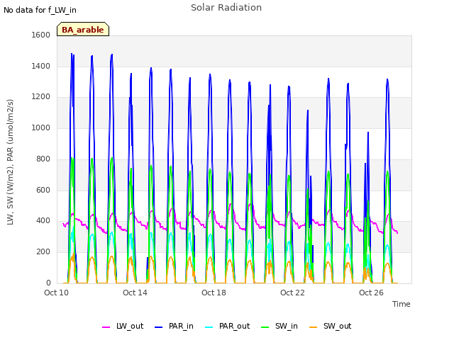Click the SW_out legend entry
Viewport: 454px width, 340px height.
tap(331, 327)
